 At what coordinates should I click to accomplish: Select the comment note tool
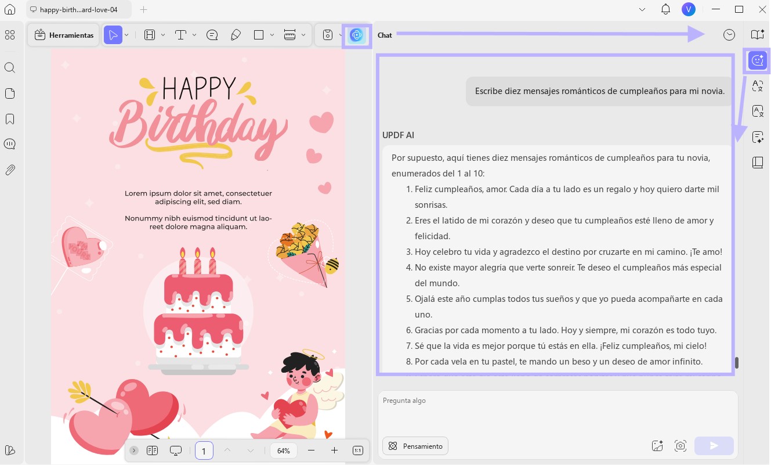point(212,35)
